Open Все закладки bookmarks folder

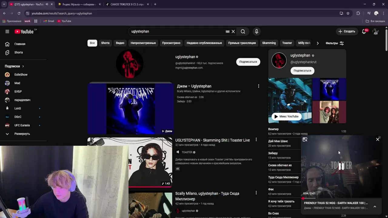[375, 21]
